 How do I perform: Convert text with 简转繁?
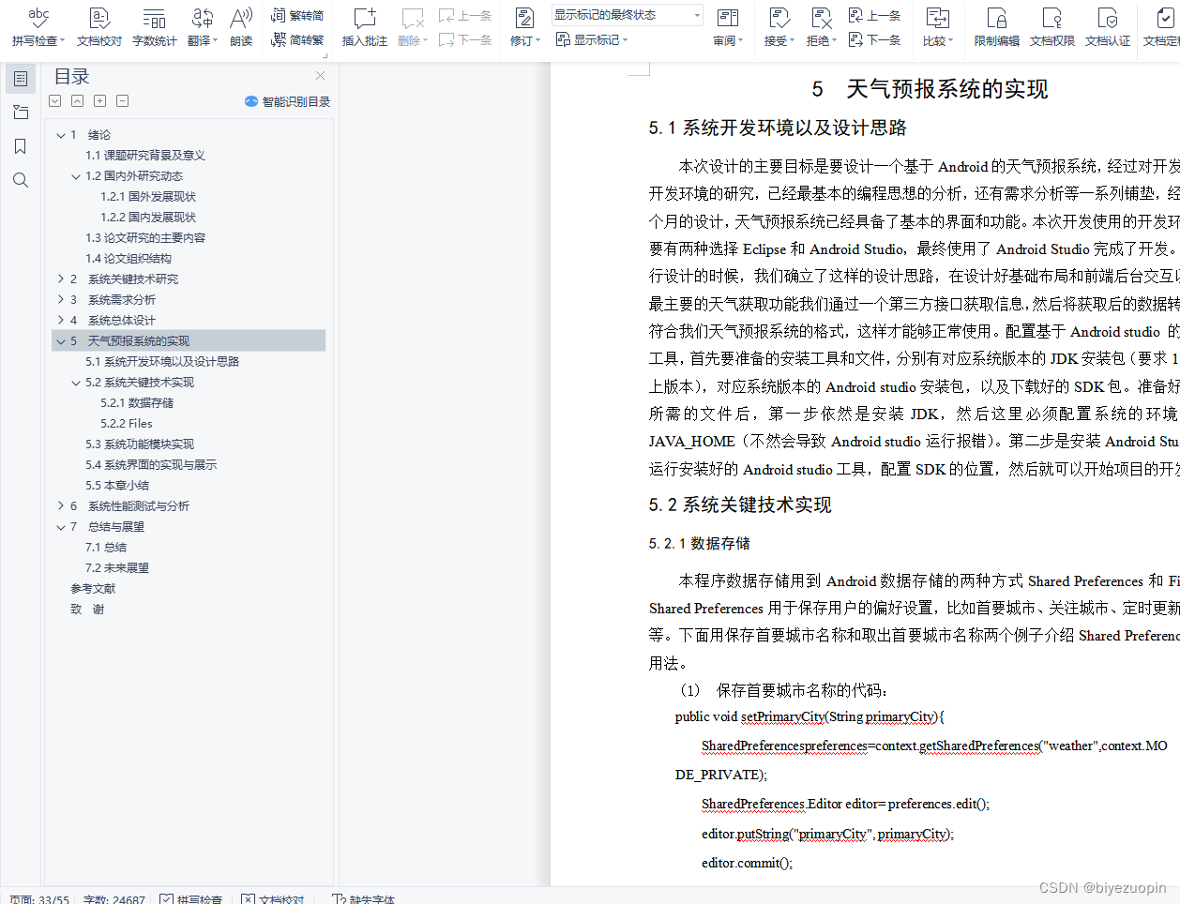[297, 39]
